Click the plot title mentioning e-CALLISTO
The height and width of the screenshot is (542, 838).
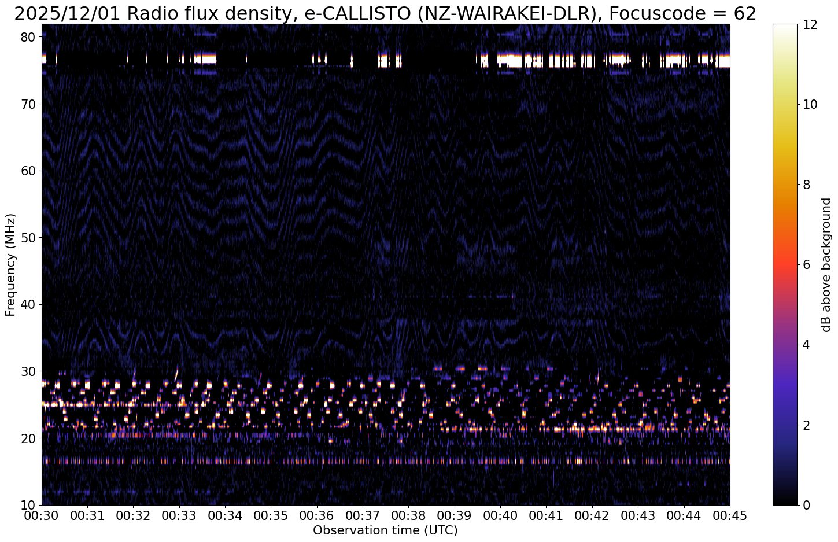385,13
